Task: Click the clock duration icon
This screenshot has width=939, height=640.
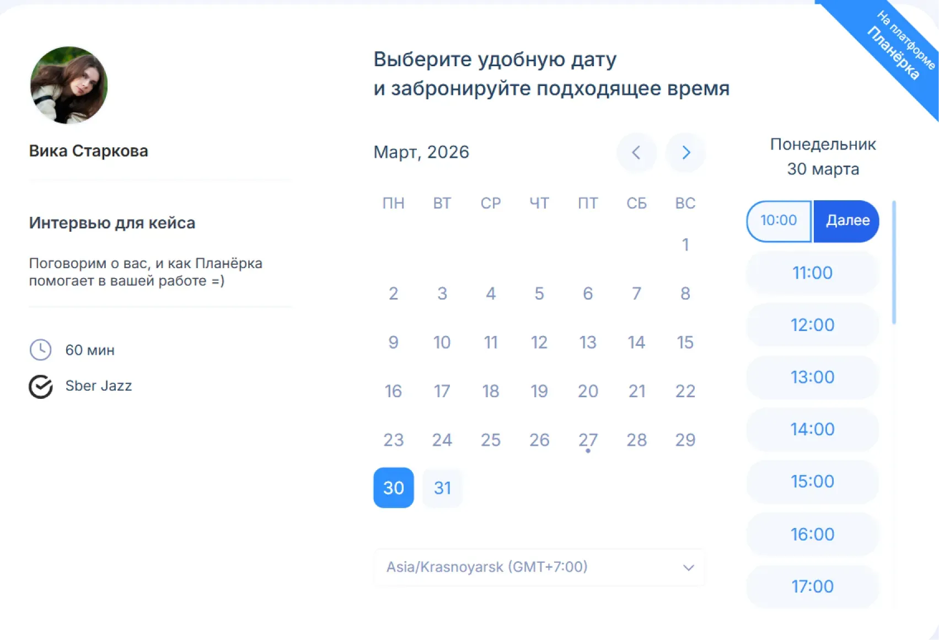Action: 40,350
